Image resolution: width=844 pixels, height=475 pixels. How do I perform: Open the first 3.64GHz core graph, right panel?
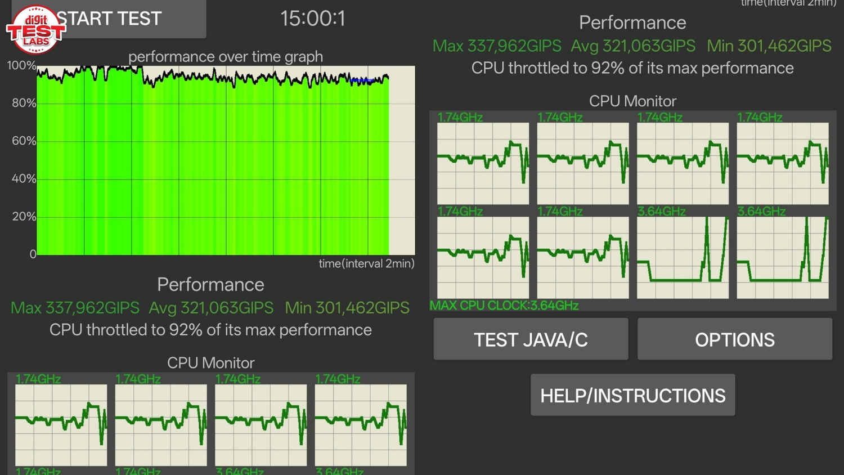pos(683,257)
